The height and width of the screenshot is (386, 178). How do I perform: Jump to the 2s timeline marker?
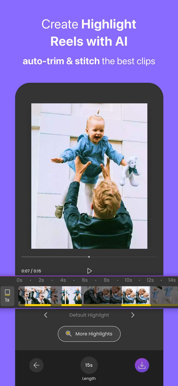(x=41, y=280)
